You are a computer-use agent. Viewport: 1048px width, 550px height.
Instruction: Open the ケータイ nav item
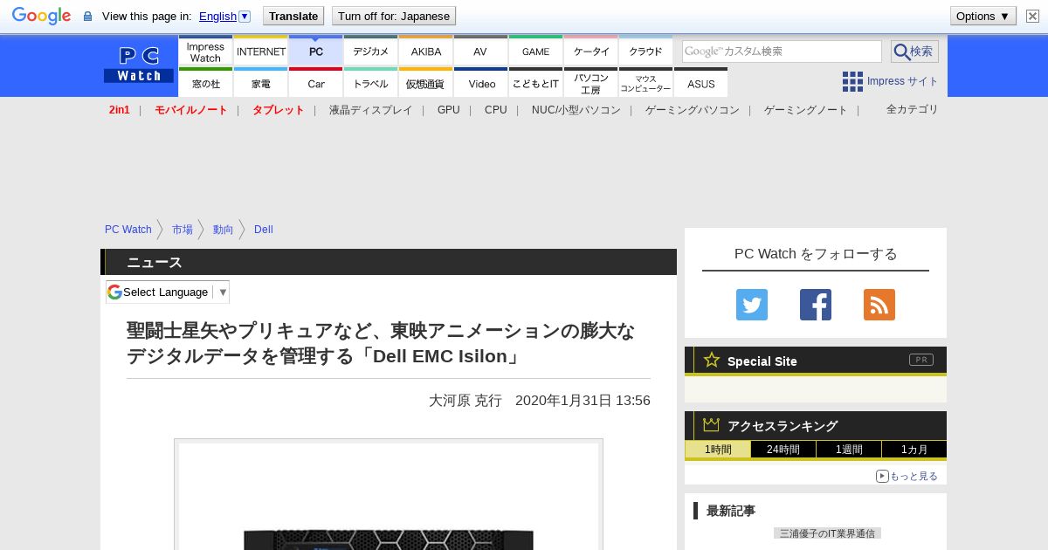click(x=591, y=51)
